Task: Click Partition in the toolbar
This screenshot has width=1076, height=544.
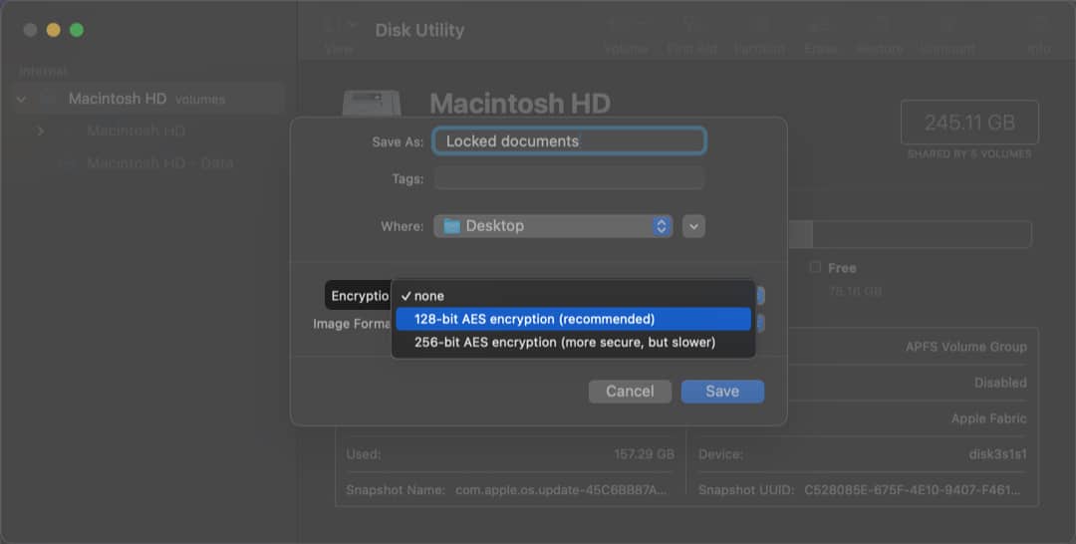Action: click(759, 36)
